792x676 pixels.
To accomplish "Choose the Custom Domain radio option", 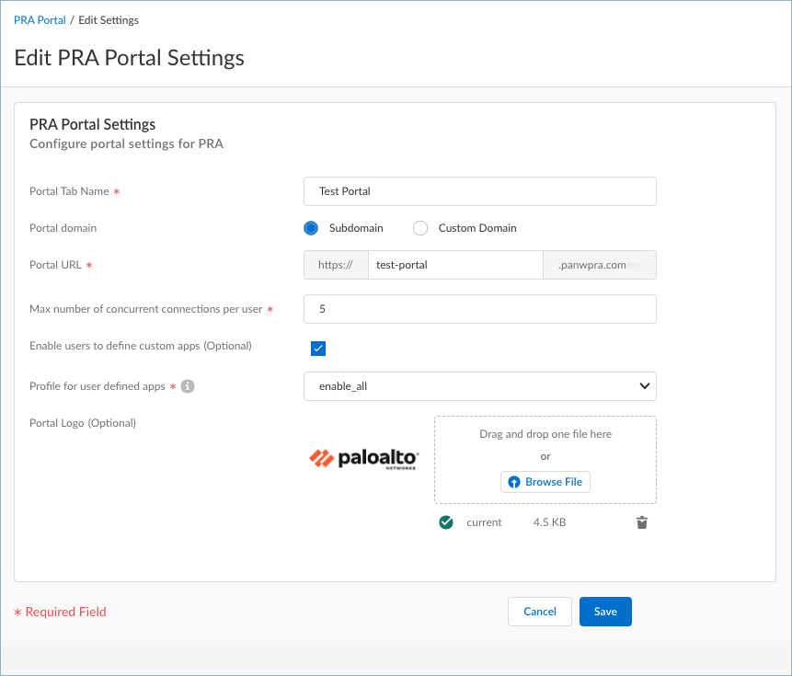I will click(420, 228).
